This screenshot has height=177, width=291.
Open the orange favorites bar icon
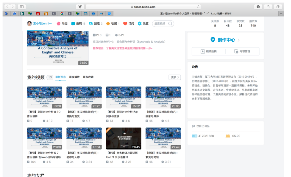point(46,13)
